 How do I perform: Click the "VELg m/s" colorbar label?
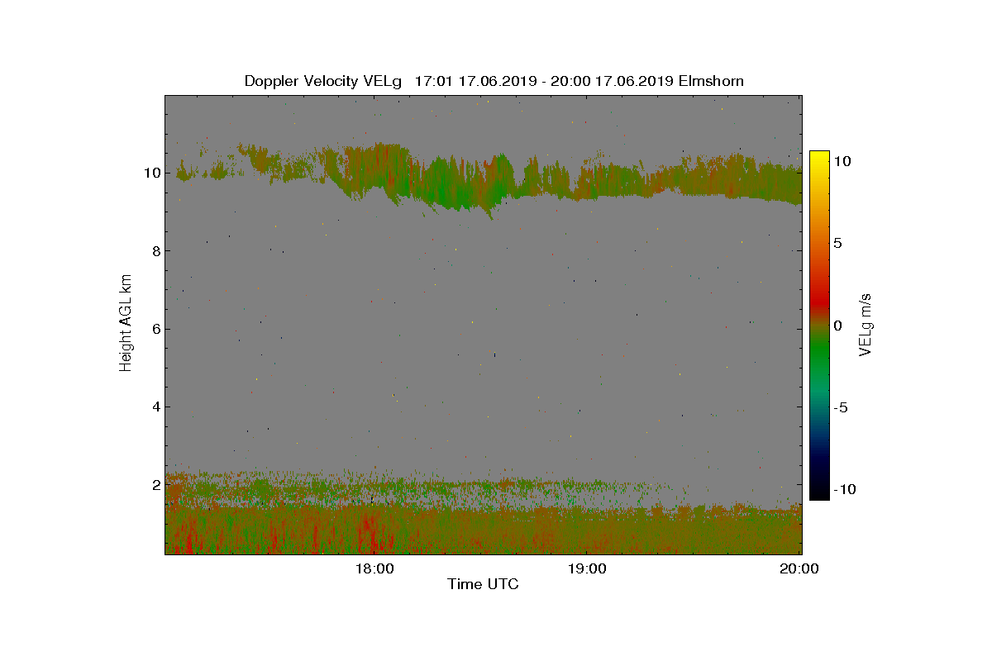click(866, 324)
